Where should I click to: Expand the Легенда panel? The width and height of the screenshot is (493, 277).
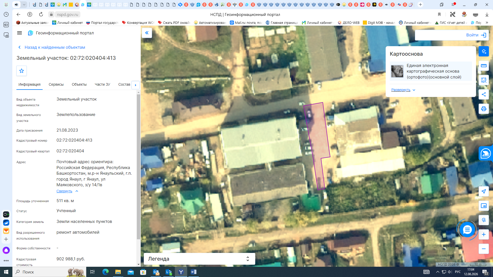(199, 259)
